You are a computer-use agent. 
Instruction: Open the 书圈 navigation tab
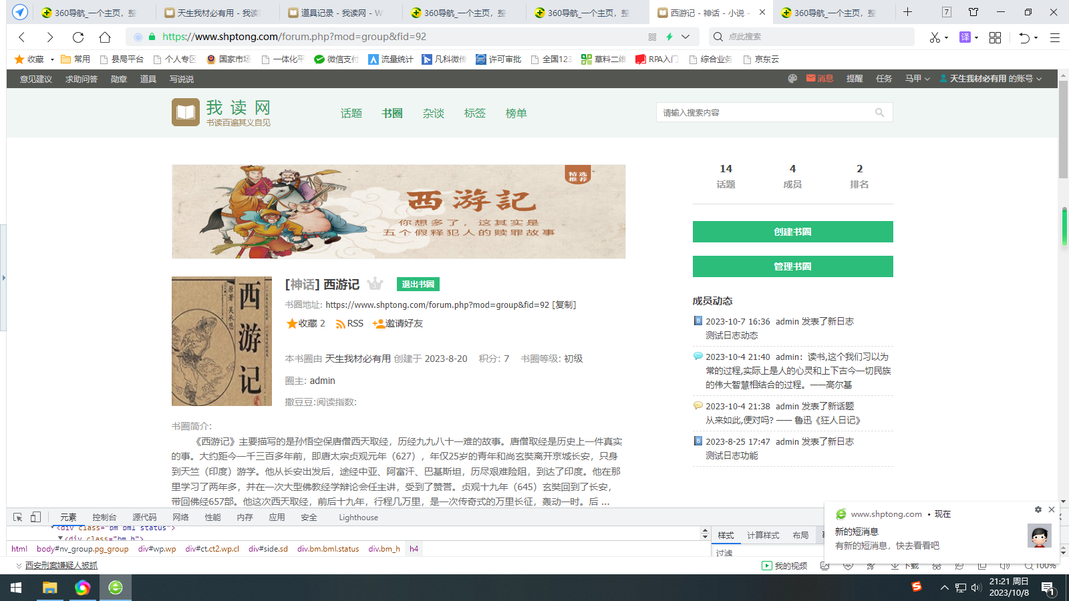(392, 114)
